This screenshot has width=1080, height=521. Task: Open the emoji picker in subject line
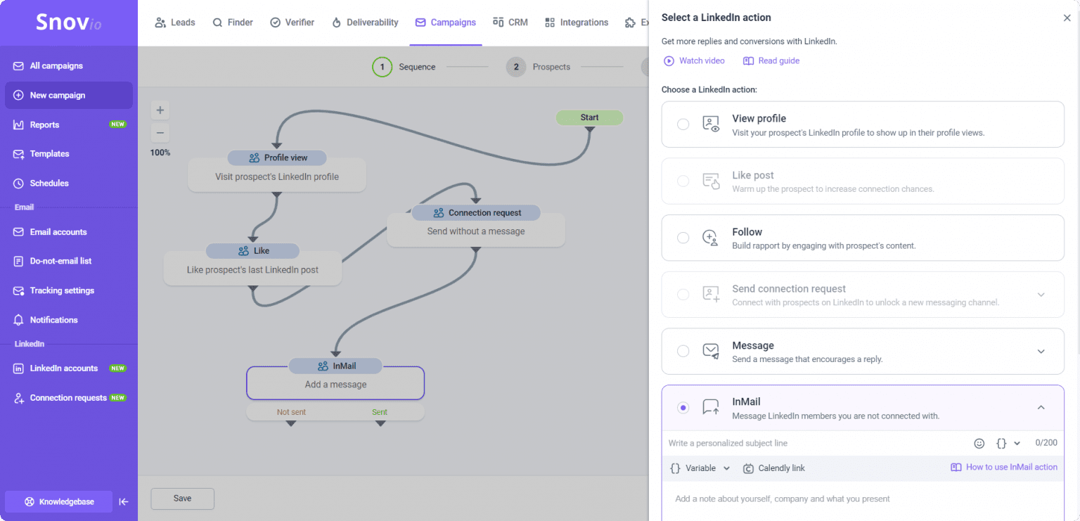tap(979, 444)
